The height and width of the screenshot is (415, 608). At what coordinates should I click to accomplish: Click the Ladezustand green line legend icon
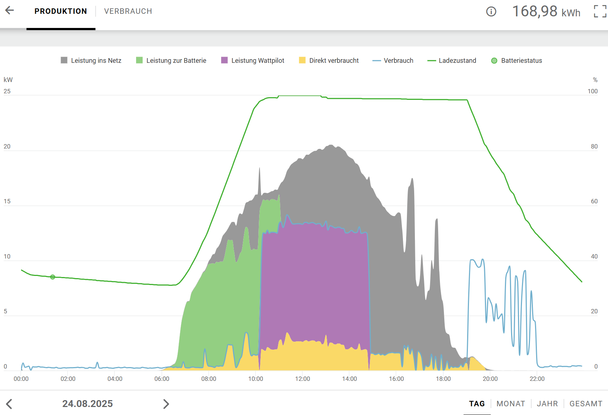tap(432, 61)
